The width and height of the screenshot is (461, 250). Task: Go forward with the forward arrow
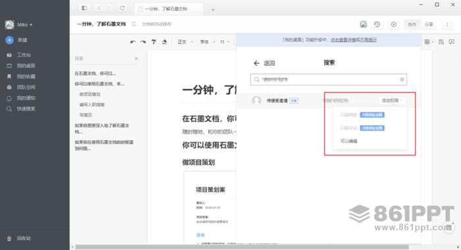pyautogui.click(x=109, y=8)
